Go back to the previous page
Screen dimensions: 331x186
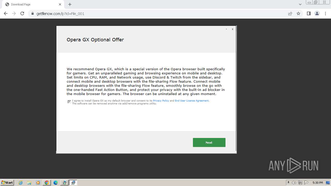6,13
